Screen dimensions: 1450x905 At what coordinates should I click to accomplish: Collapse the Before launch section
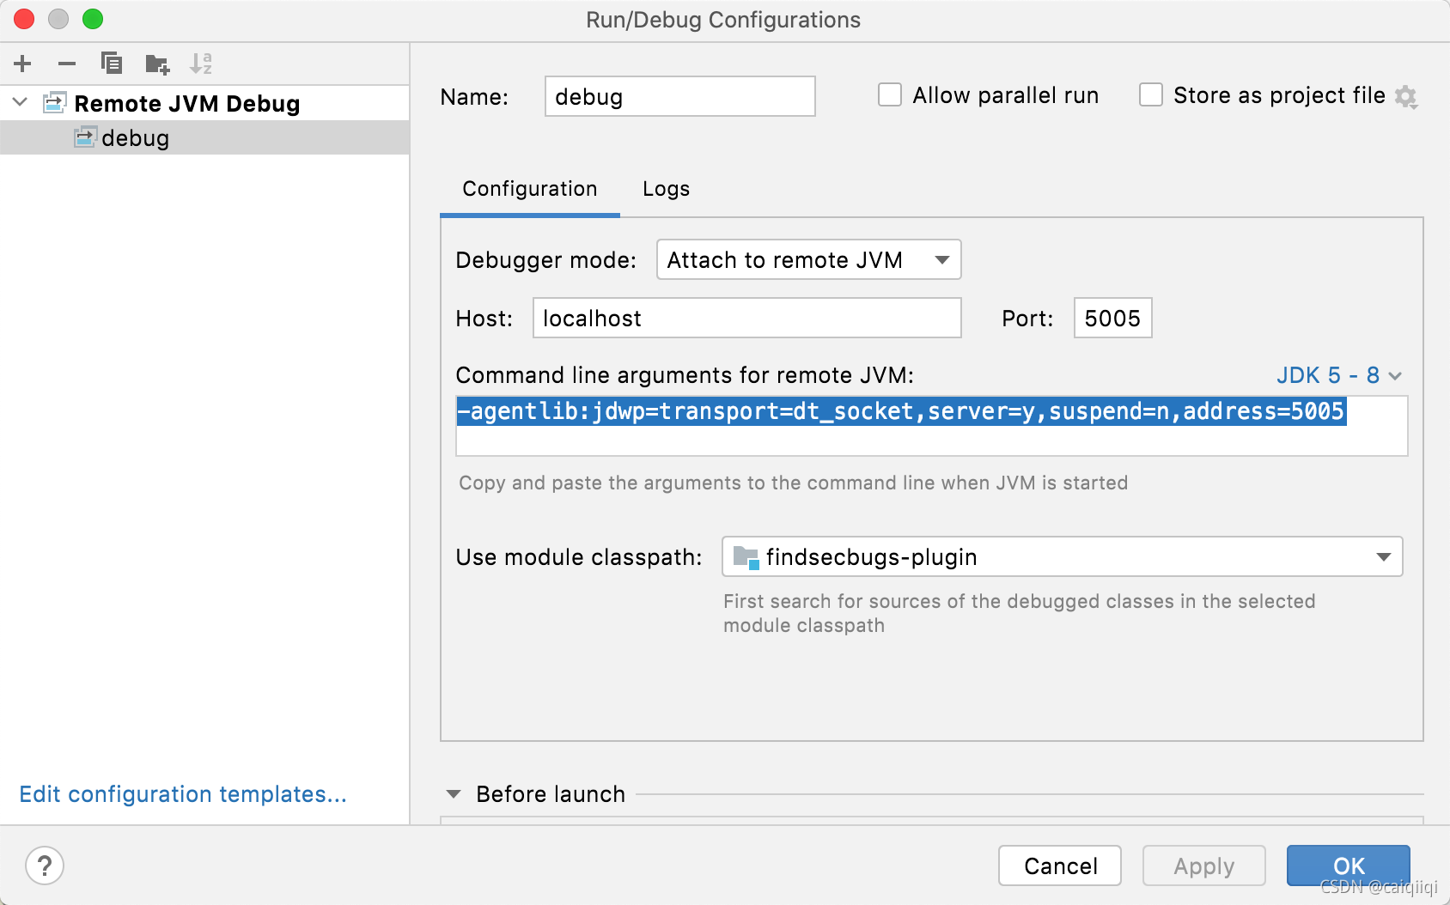[454, 794]
